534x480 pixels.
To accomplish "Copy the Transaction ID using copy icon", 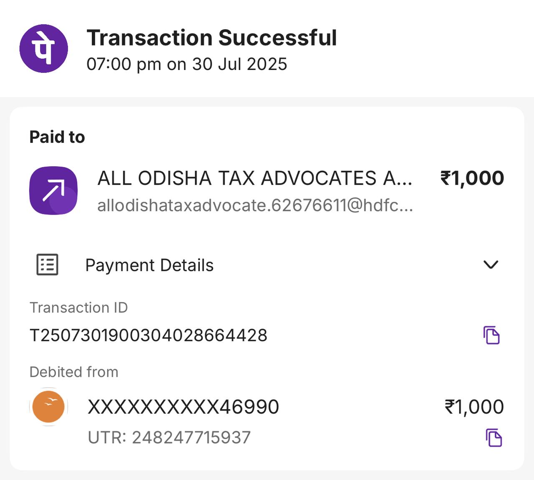I will [491, 335].
